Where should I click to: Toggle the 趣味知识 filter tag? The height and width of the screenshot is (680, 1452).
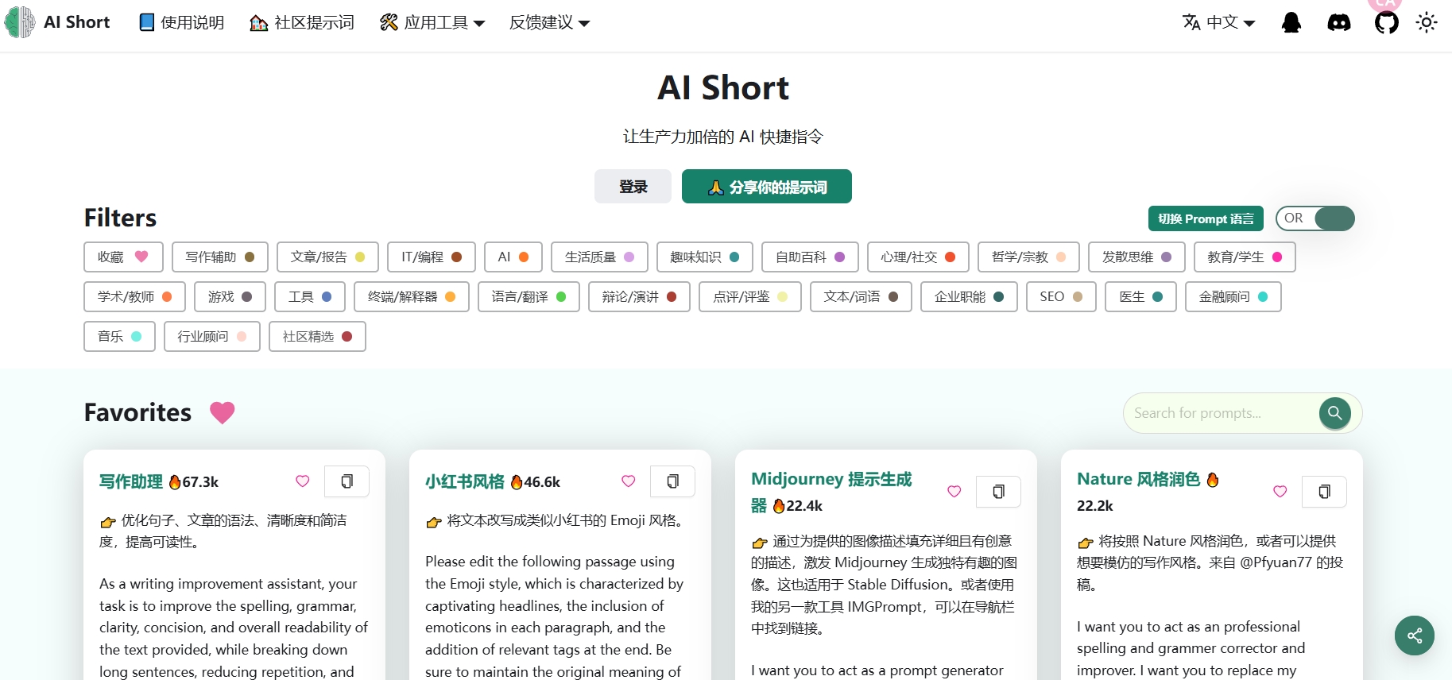click(x=705, y=257)
